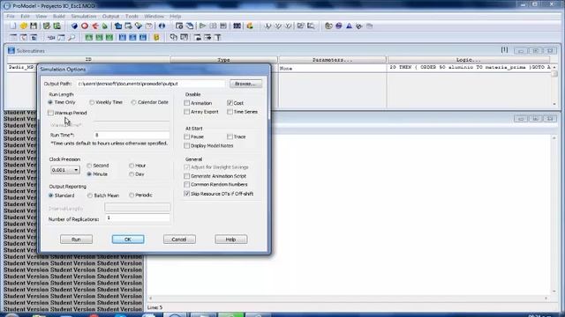565x317 pixels.
Task: Click the red circle Entities icon
Action: coord(85,26)
